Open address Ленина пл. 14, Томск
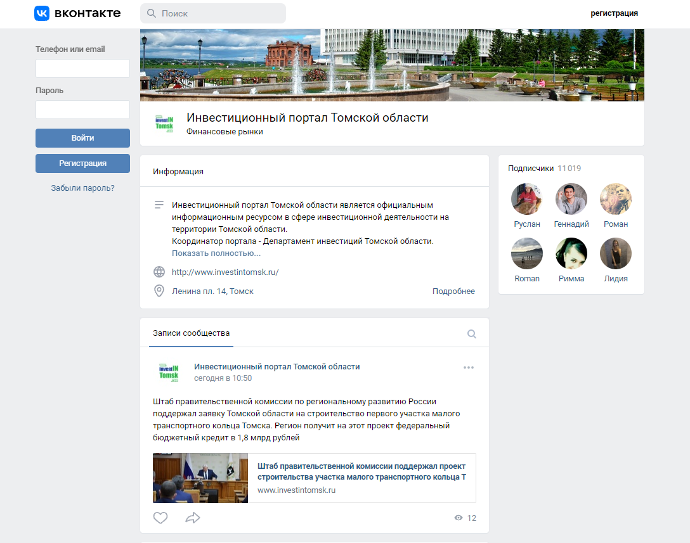The height and width of the screenshot is (543, 690). 212,291
